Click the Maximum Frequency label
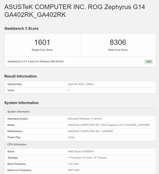This screenshot has width=159, height=174. coord(19,170)
